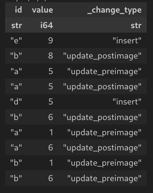The height and width of the screenshot is (193, 153).
Task: Select "update_preimage" in the "a" row with value 5
Action: 104,71
